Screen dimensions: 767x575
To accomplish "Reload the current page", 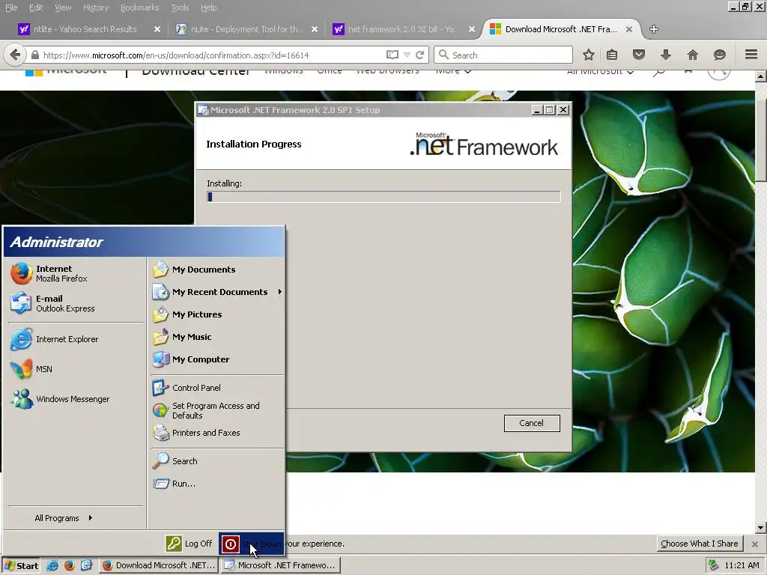I will point(419,55).
